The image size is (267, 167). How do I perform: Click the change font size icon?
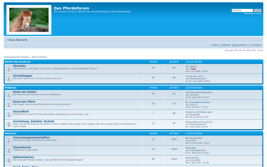[x=259, y=40]
